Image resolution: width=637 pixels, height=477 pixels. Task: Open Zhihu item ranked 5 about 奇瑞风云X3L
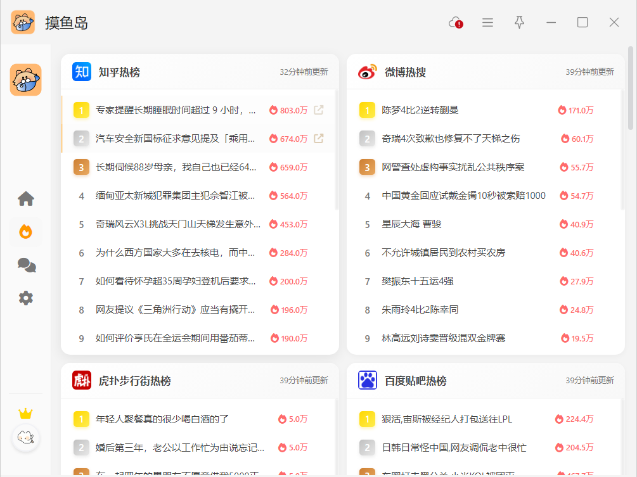point(177,224)
